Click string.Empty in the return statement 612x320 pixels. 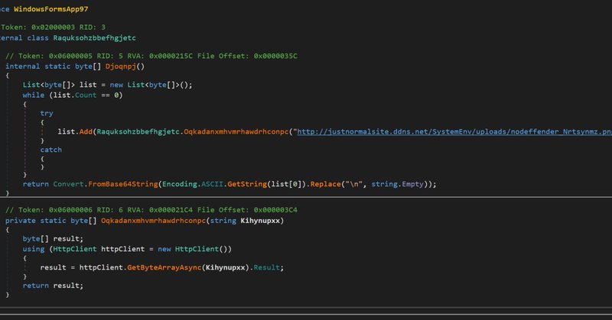point(397,184)
